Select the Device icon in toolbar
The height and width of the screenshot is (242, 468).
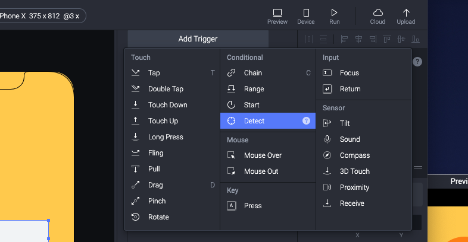(x=306, y=17)
